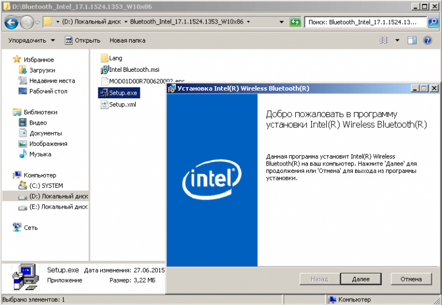The width and height of the screenshot is (442, 305).
Task: Click the search magnifier icon
Action: [433, 22]
